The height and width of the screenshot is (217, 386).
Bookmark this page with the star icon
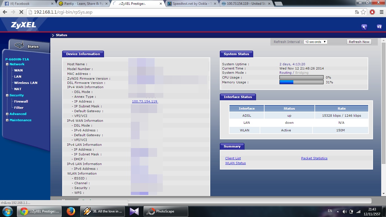[363, 12]
